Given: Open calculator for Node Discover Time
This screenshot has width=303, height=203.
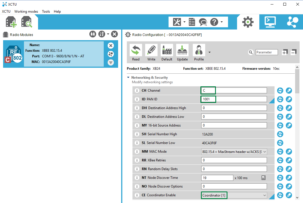Looking at the screenshot, I should 264,178.
